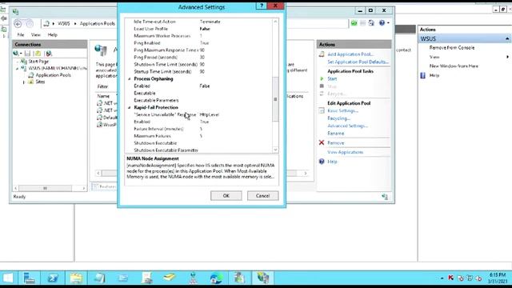Click the create connection icon in Connections toolbar

pos(17,54)
